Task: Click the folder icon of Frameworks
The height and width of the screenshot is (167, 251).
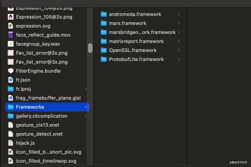Action: click(11, 107)
